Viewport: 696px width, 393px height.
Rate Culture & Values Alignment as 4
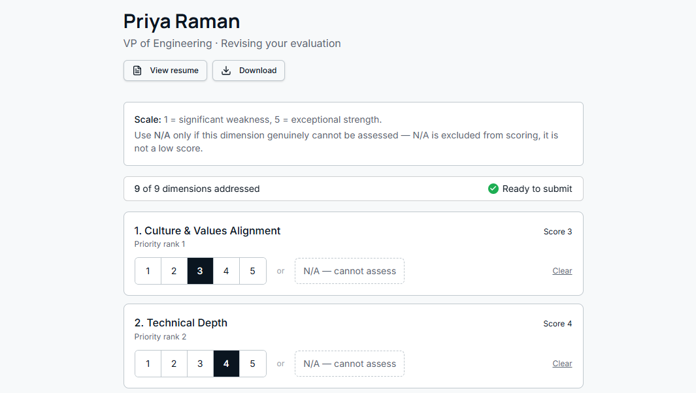(226, 271)
